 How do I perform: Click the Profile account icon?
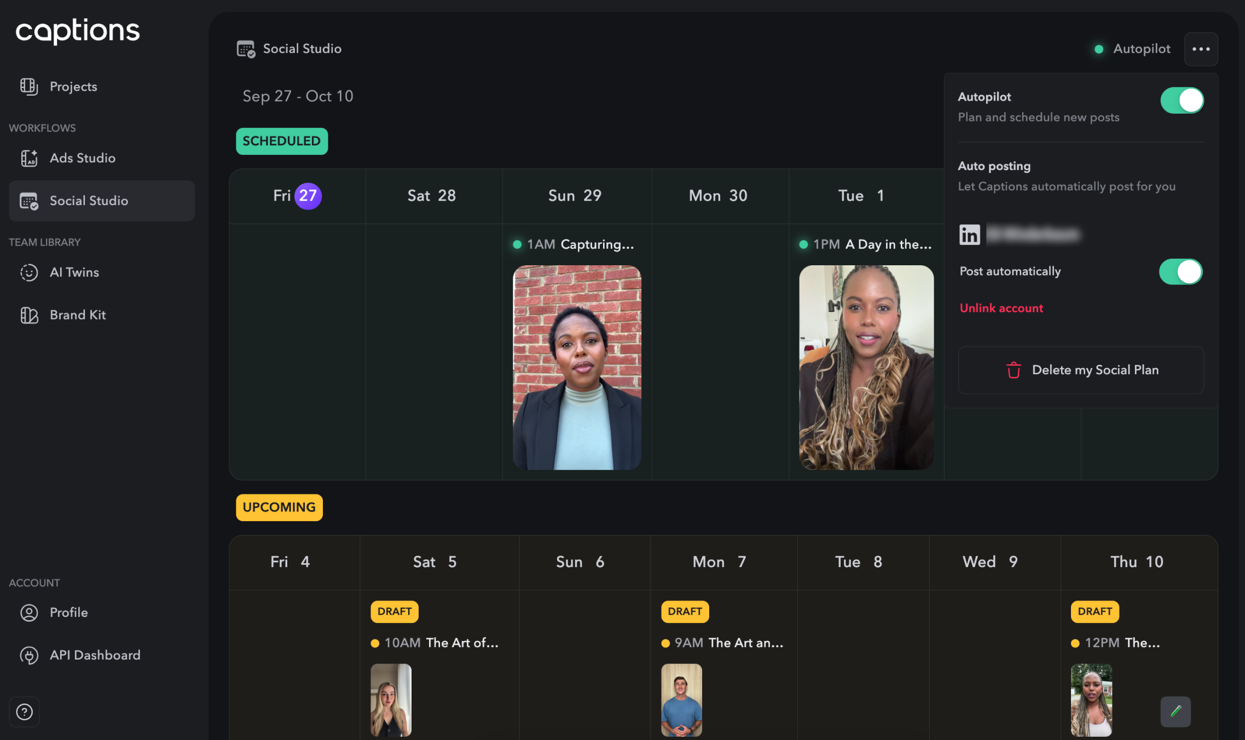[29, 613]
